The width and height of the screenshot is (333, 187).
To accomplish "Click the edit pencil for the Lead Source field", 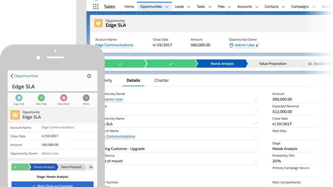I will tap(256, 161).
